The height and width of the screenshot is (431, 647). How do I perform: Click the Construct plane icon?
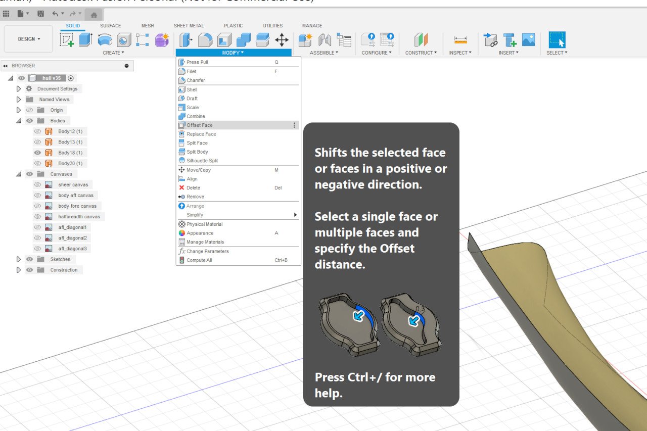pyautogui.click(x=421, y=40)
